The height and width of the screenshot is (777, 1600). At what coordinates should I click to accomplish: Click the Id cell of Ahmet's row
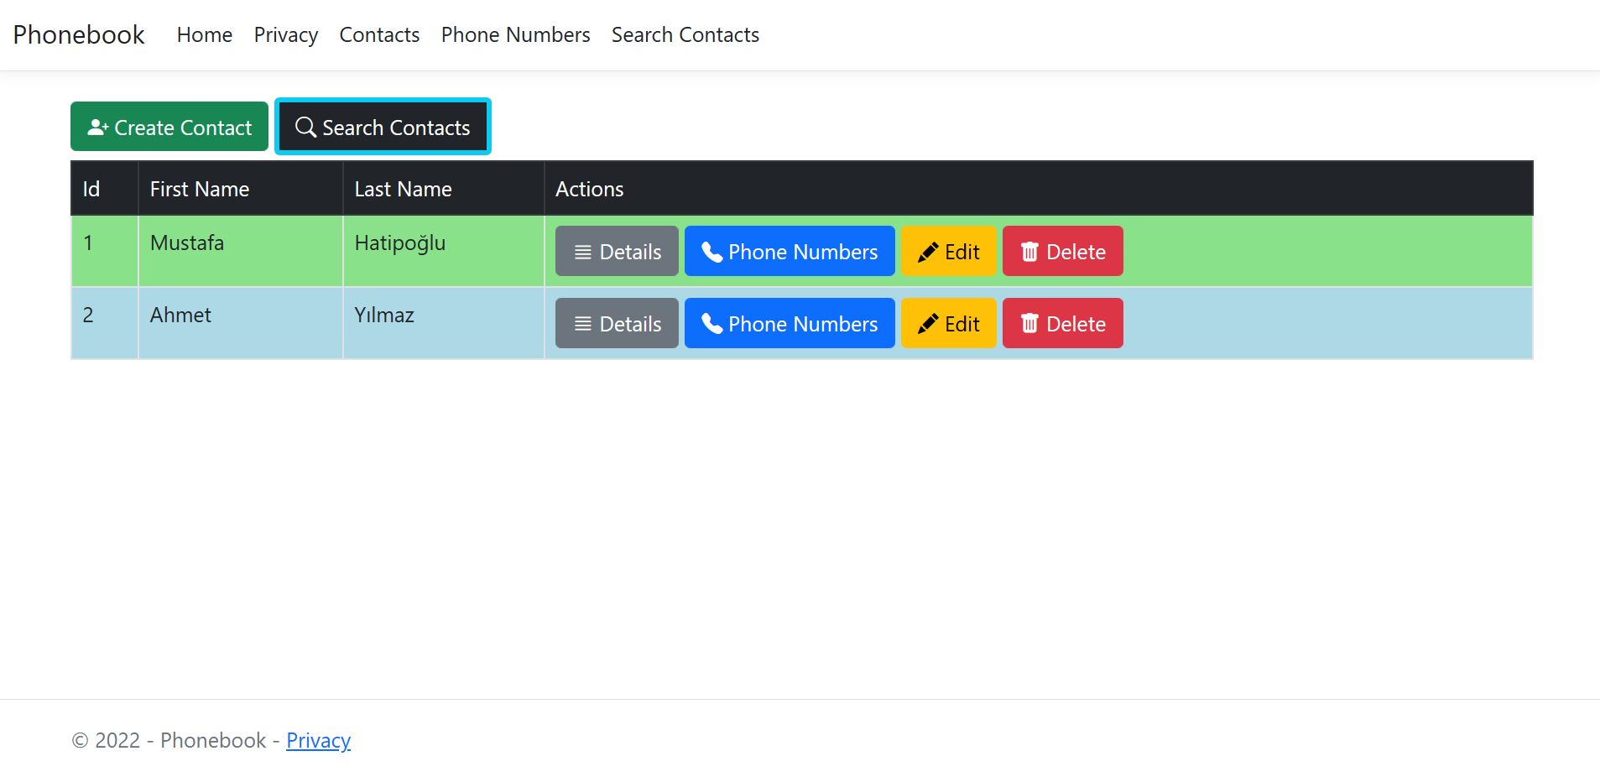105,323
